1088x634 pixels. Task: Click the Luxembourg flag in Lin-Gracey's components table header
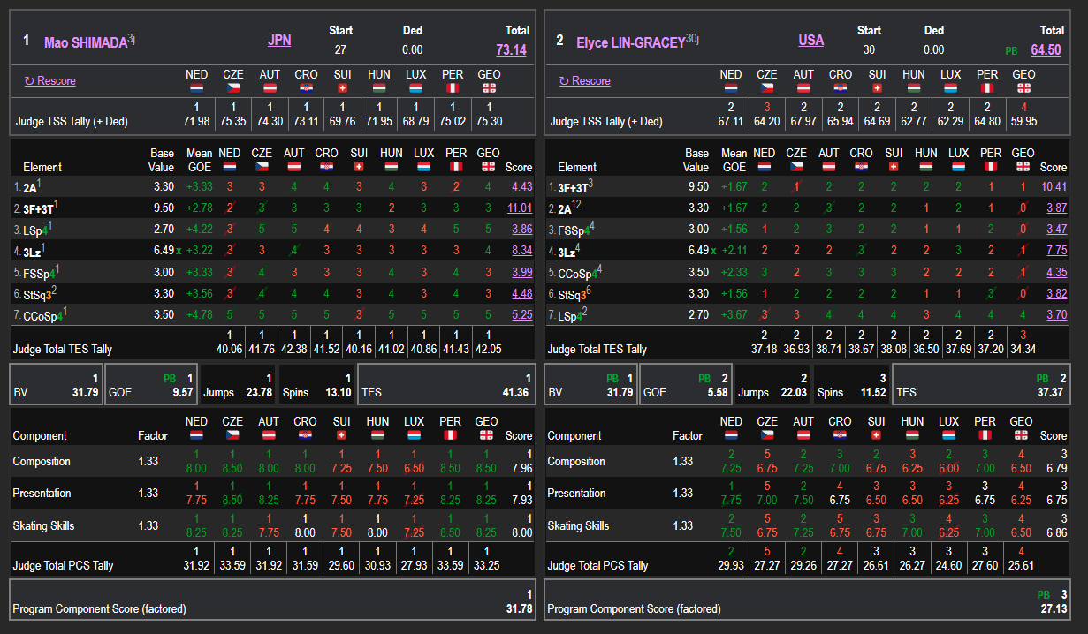click(x=947, y=434)
